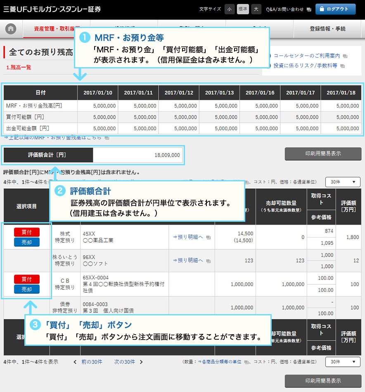Click the popup icon next to コールセンターのご利用案内
365x392 pixels.
point(344,56)
